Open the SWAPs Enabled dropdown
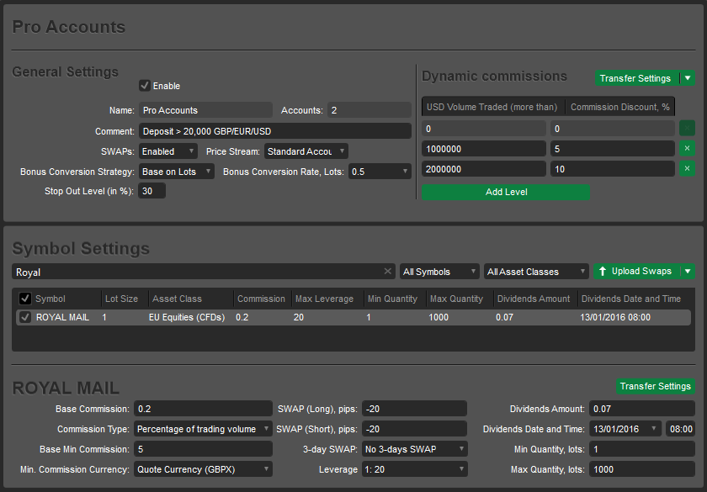The image size is (707, 492). 168,151
